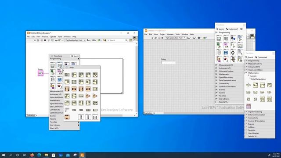Select purple striped icon under Data Manipulation
Screen dimensions: 281x158
tap(249, 106)
